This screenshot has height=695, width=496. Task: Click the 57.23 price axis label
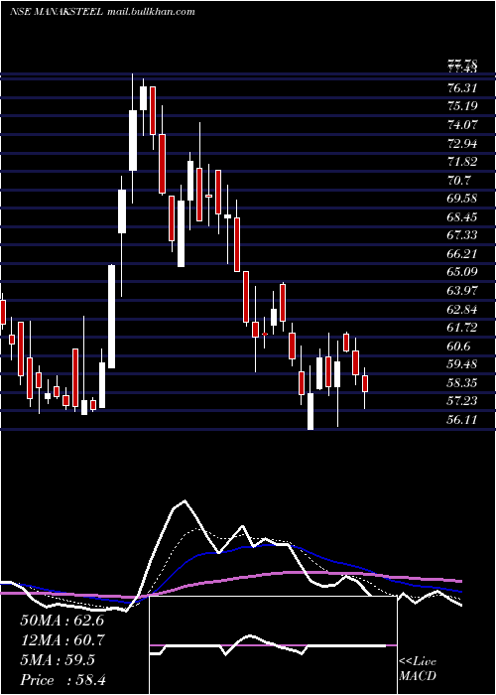(462, 401)
